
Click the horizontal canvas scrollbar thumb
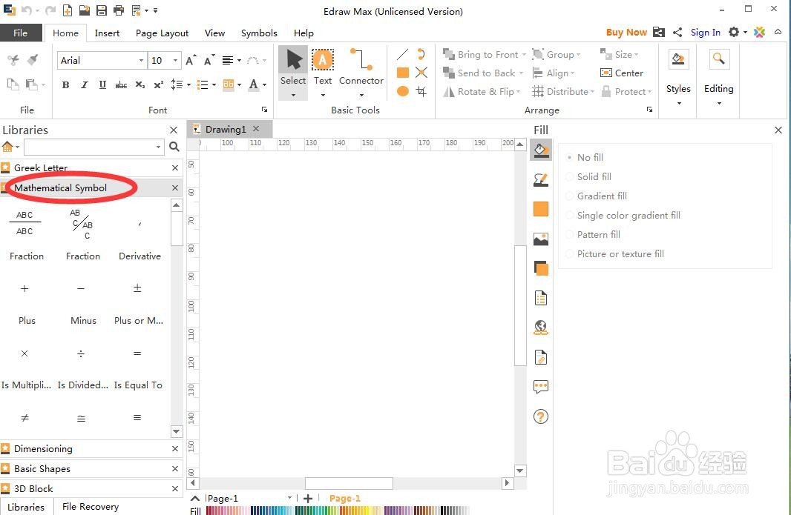(x=349, y=482)
